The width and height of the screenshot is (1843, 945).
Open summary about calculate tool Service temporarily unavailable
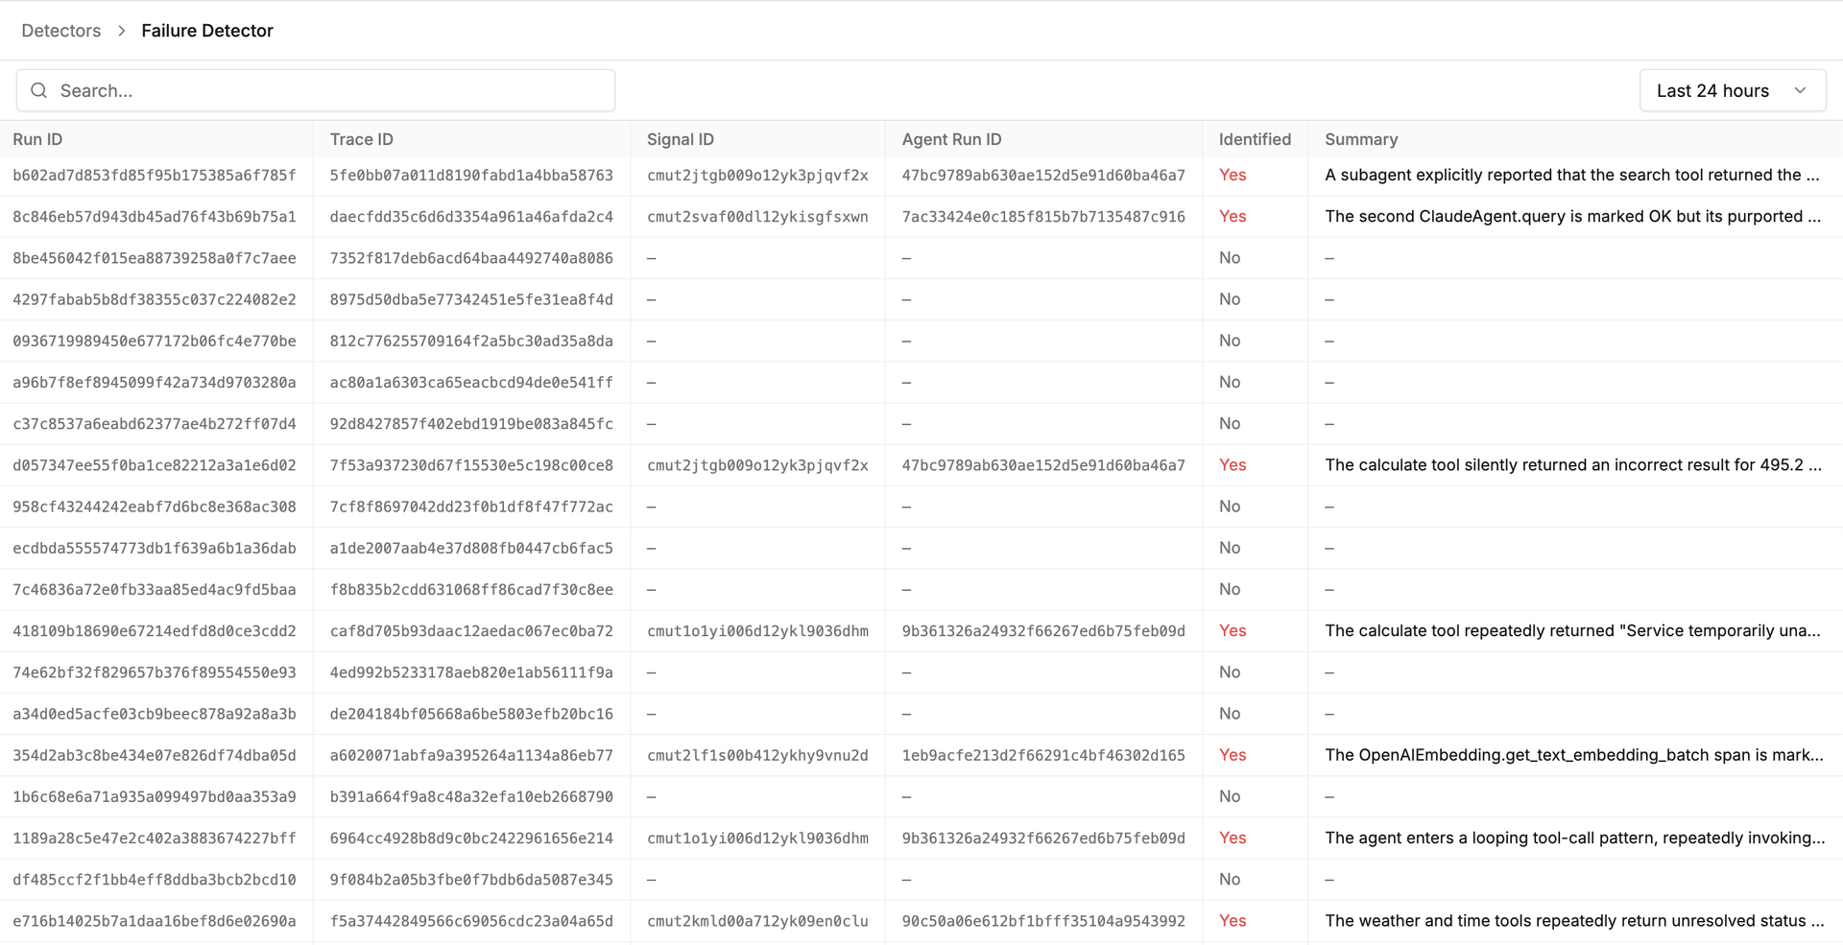[x=1572, y=630]
